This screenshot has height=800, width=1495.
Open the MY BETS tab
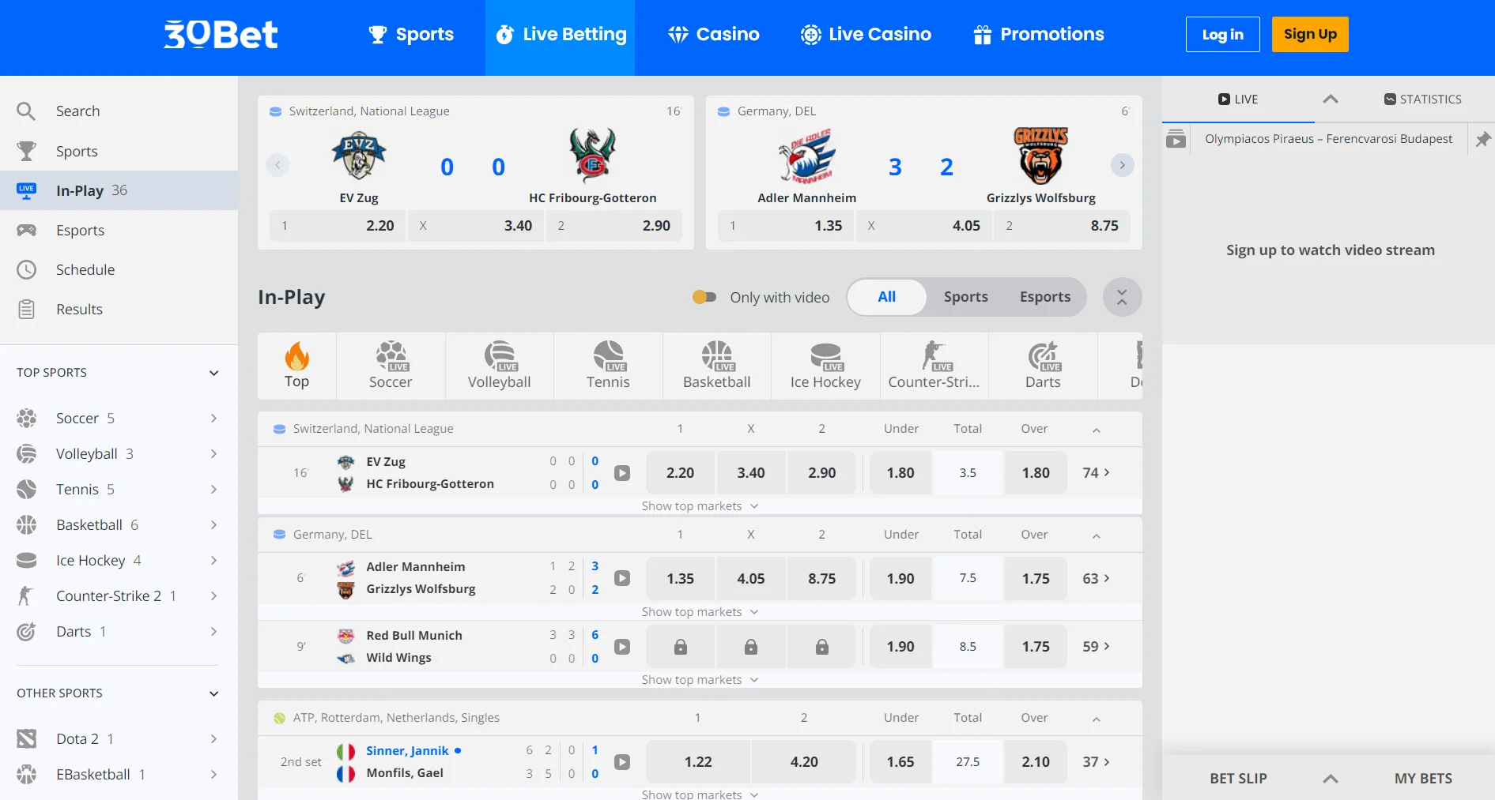coord(1423,779)
